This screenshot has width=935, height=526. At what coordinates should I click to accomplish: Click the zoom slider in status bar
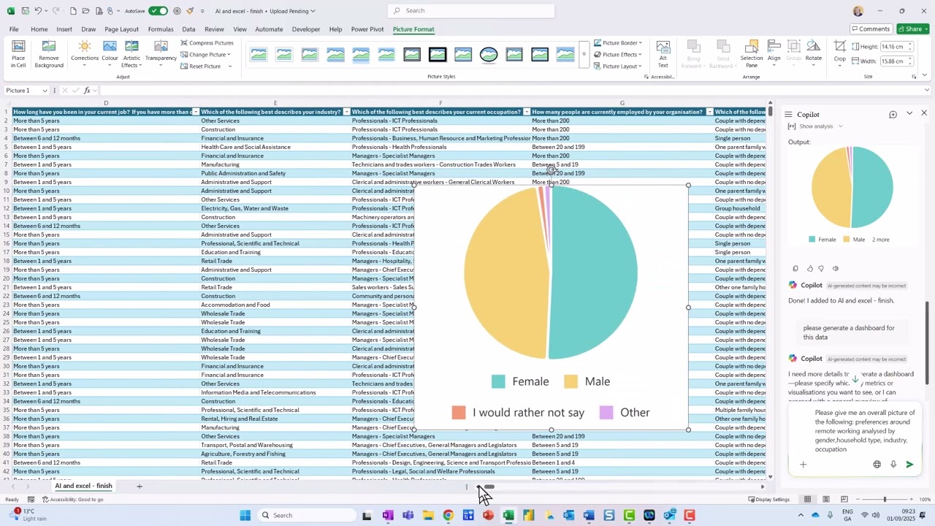point(885,500)
